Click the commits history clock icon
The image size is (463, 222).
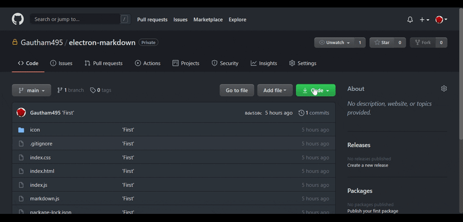pos(301,113)
